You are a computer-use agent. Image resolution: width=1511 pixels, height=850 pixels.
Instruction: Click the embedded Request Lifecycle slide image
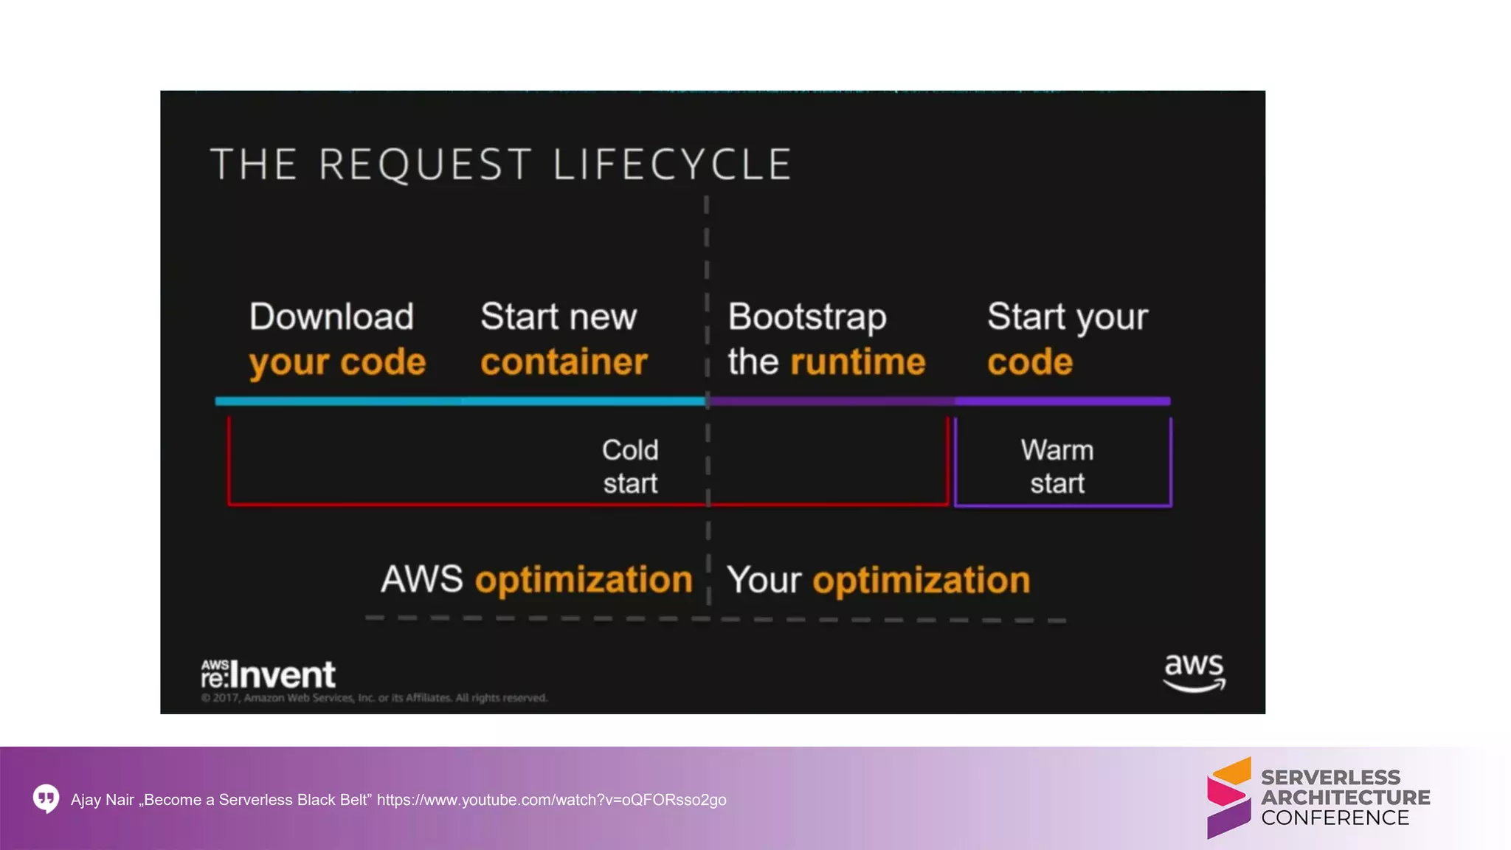[713, 402]
